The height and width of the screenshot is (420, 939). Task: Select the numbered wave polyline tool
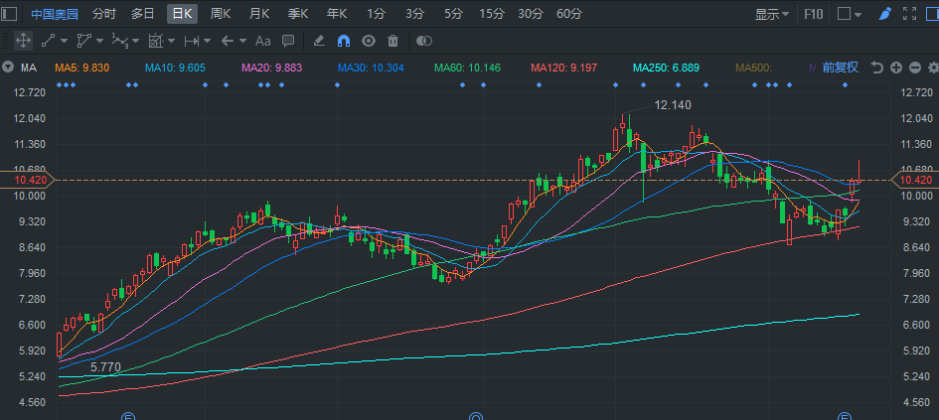coord(120,41)
